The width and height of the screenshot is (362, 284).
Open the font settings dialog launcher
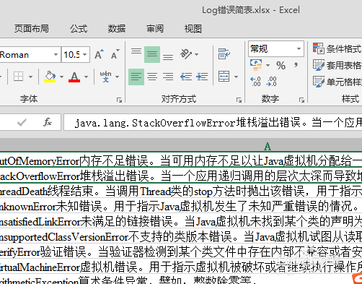(x=119, y=100)
